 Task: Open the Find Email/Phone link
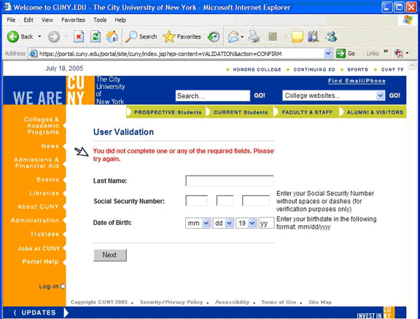point(357,81)
